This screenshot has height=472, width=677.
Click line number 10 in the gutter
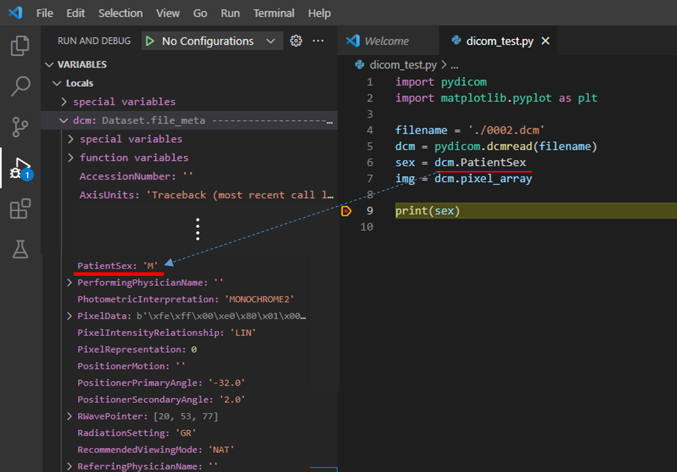point(366,227)
